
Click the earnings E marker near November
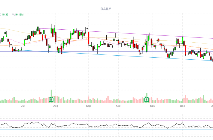tap(147, 100)
